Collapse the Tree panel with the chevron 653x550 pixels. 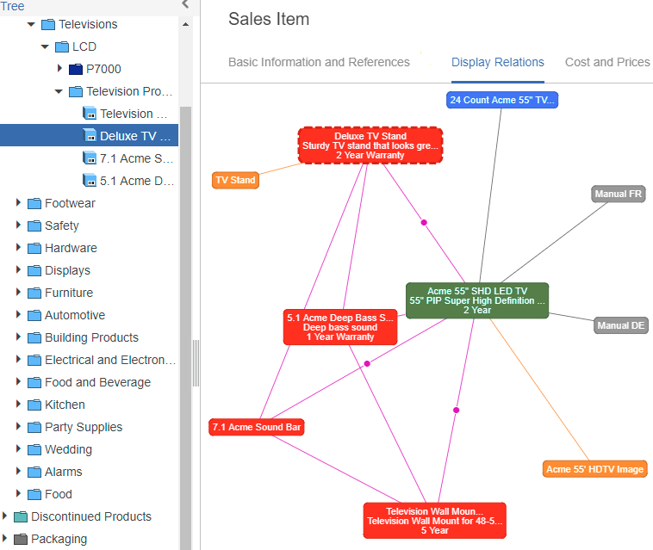click(x=186, y=4)
